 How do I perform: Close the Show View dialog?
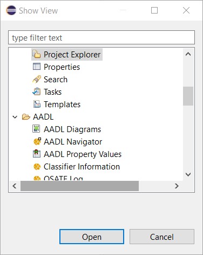pyautogui.click(x=186, y=10)
